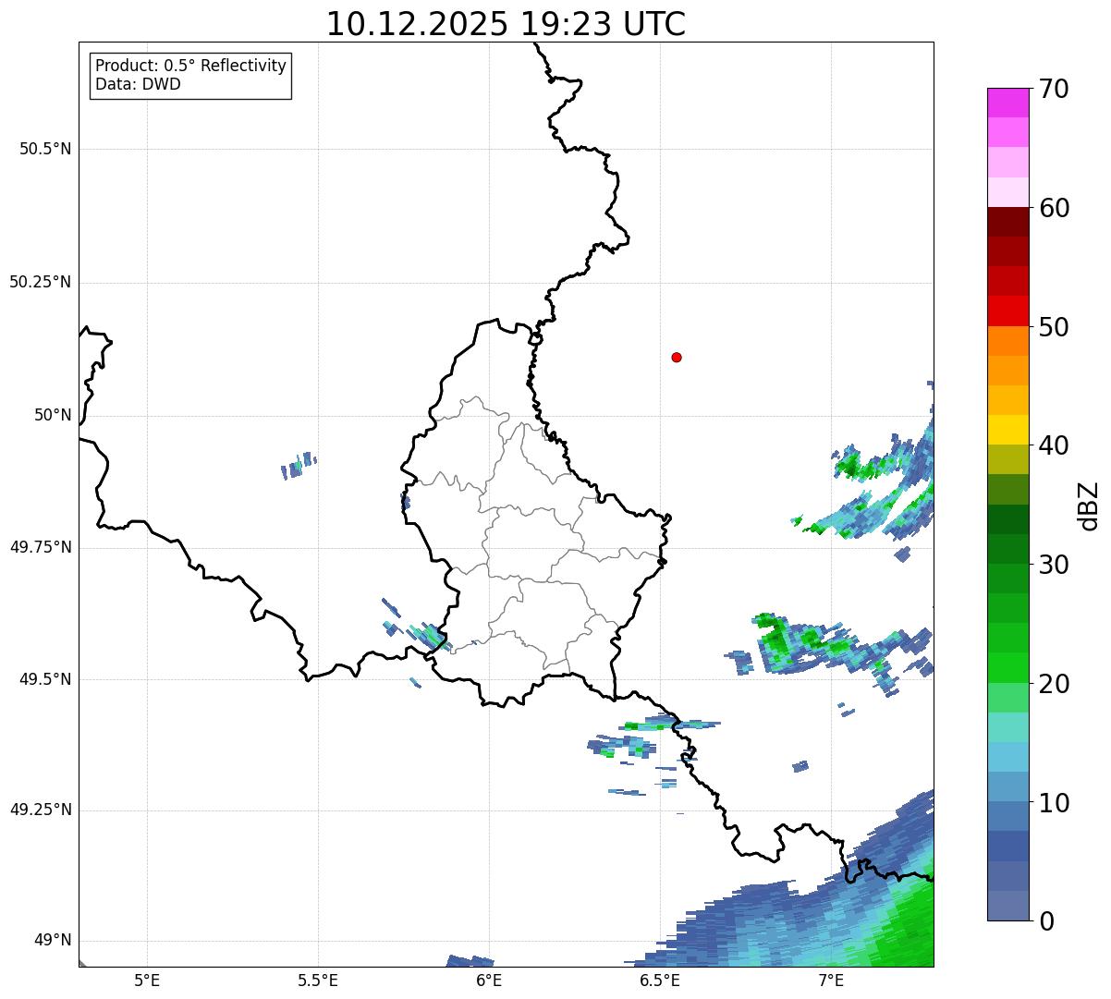This screenshot has height=999, width=1111.
Task: Click the 5.5°E longitude label
Action: click(x=318, y=980)
